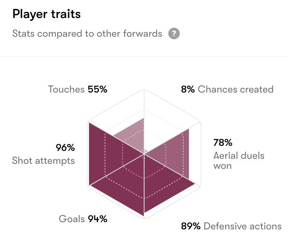Click the question mark help icon
This screenshot has height=247, width=289.
pos(174,34)
